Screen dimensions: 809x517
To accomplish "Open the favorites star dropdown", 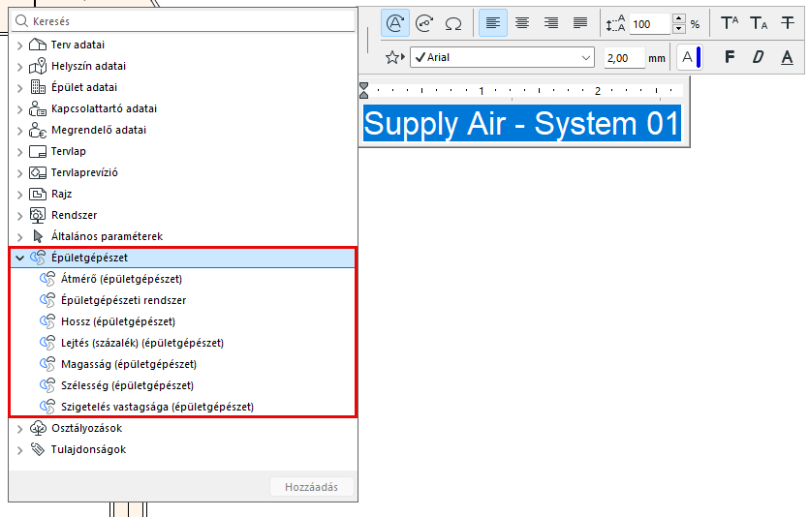I will click(394, 57).
